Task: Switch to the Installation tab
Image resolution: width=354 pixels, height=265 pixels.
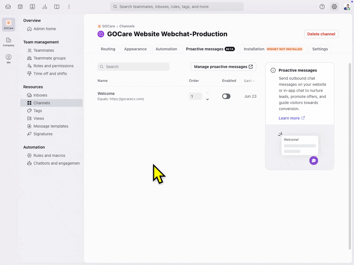Action: click(x=273, y=49)
